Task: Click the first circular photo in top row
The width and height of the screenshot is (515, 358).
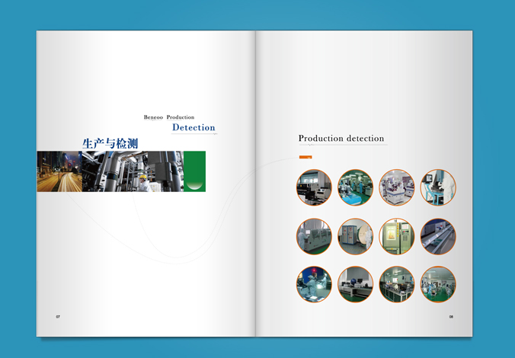Action: click(314, 187)
